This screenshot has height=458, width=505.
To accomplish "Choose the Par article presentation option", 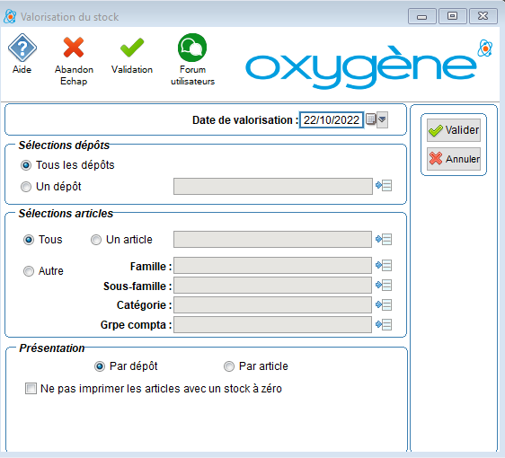I will 229,366.
